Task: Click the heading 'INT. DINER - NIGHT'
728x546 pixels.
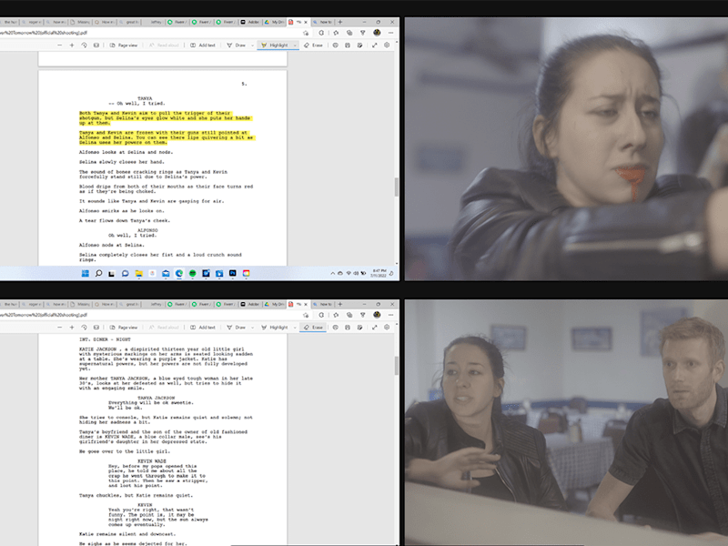Action: [x=105, y=339]
